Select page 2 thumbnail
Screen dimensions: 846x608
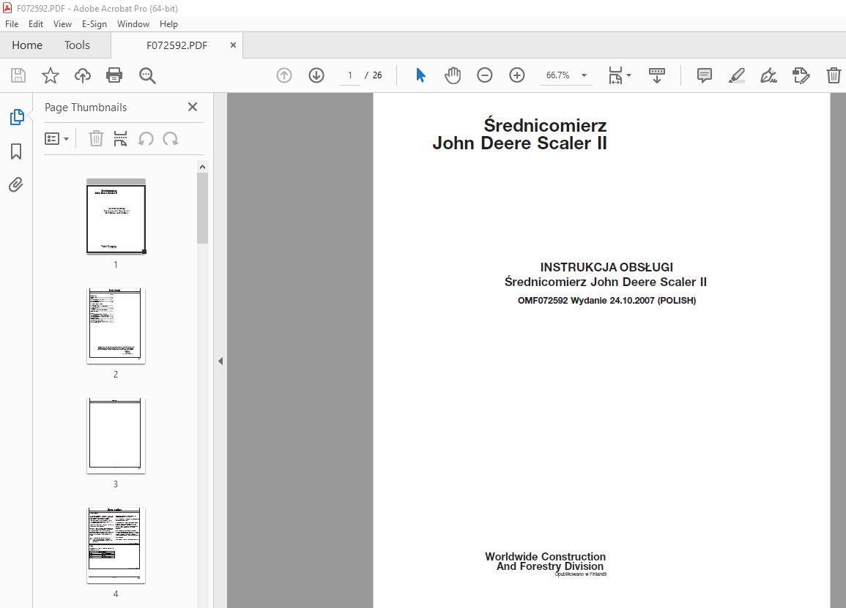116,326
